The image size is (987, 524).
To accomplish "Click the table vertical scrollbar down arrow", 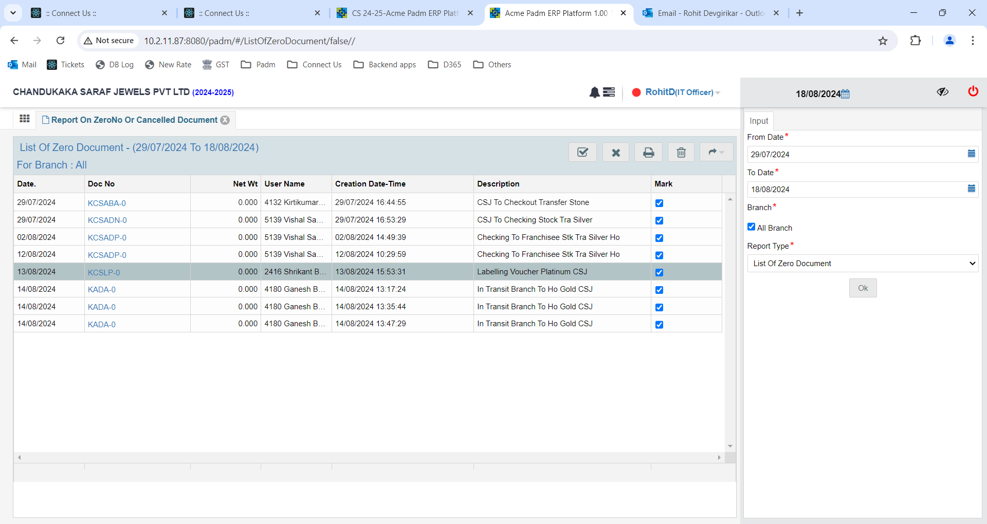I will pos(730,446).
